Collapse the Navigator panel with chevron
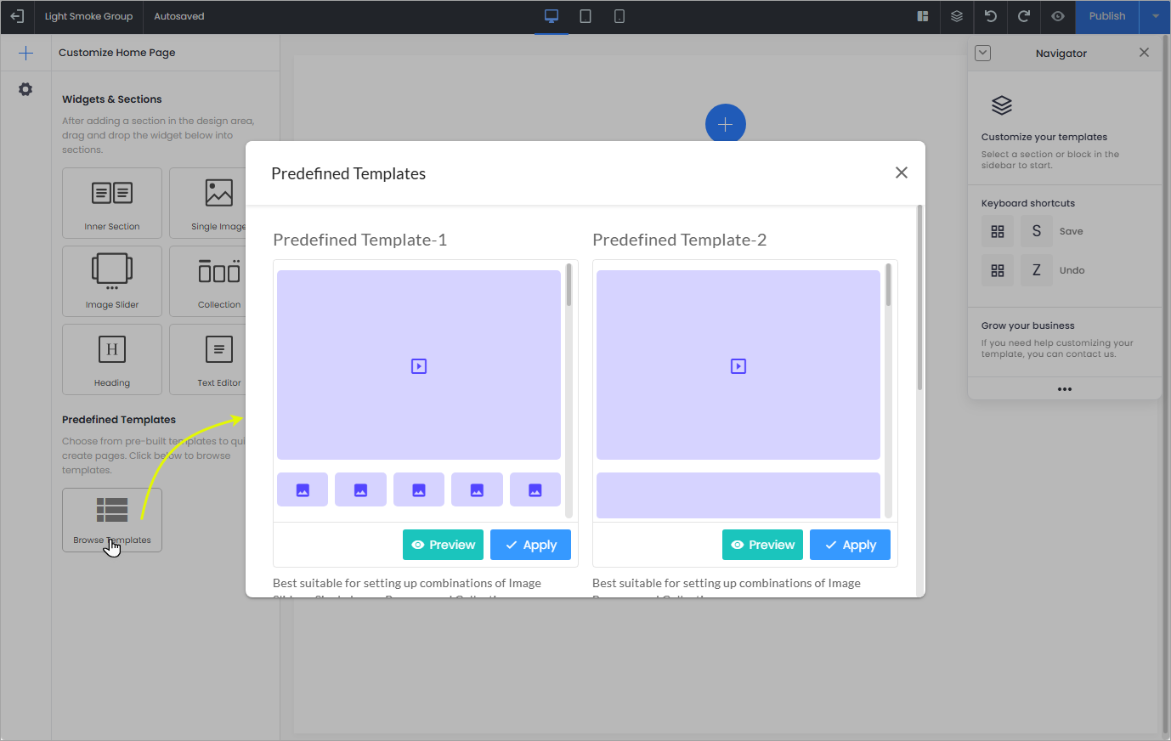Screen dimensions: 1171x741 click(982, 53)
